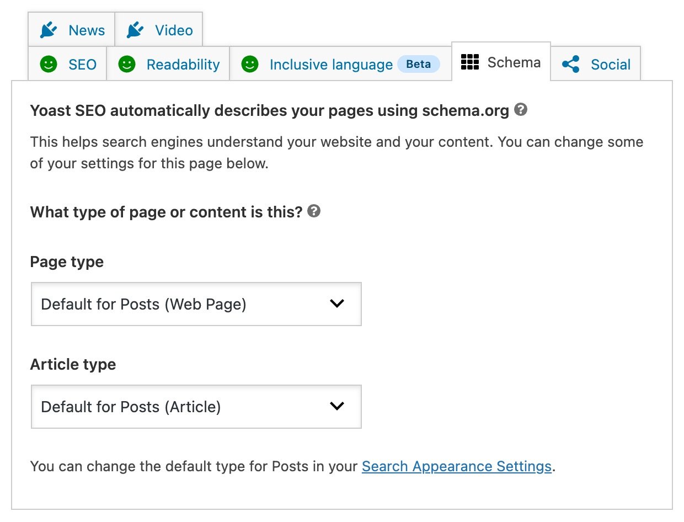This screenshot has height=522, width=684.
Task: Click the question mark next to content type question
Action: pos(313,211)
